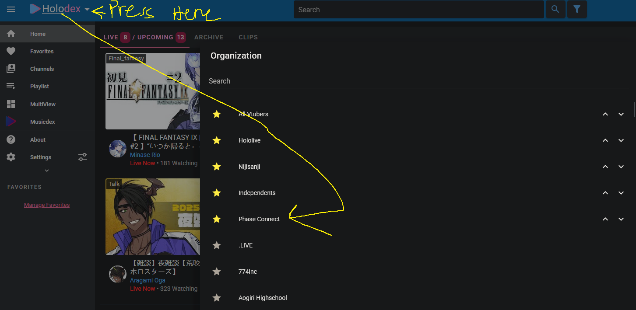Unfavorite the Nijisanji star

(x=217, y=167)
